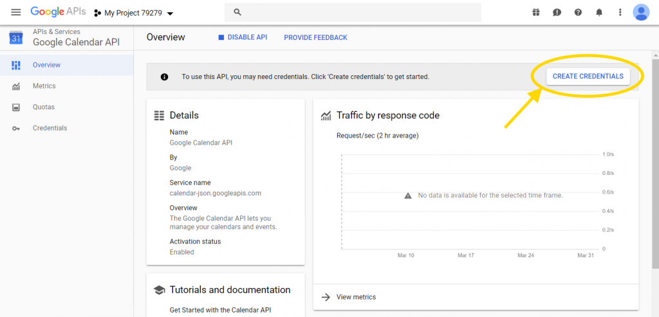The image size is (659, 317).
Task: Click the Request/sec (2 hr average) label
Action: pos(377,136)
